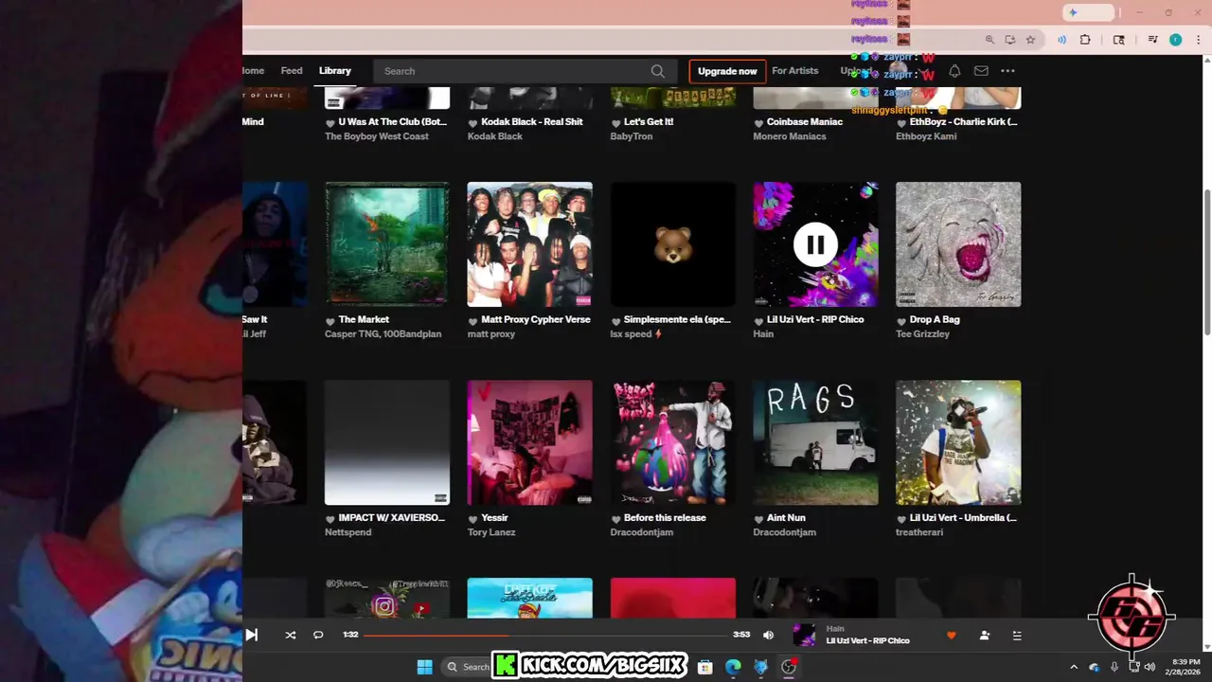The width and height of the screenshot is (1212, 682).
Task: Open the browser media controls icon
Action: 1152,40
